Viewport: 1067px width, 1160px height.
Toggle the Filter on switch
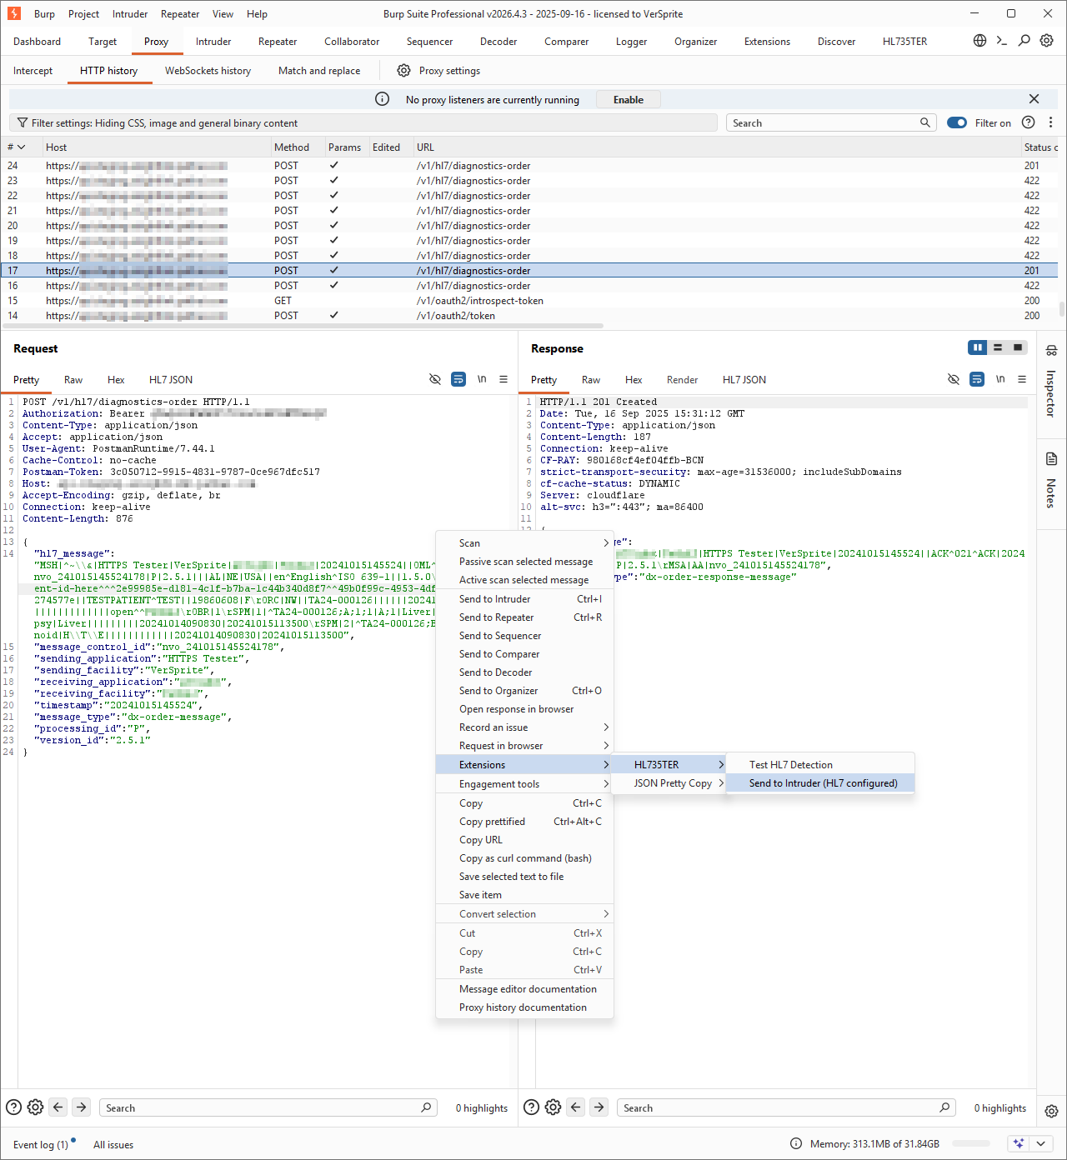957,122
